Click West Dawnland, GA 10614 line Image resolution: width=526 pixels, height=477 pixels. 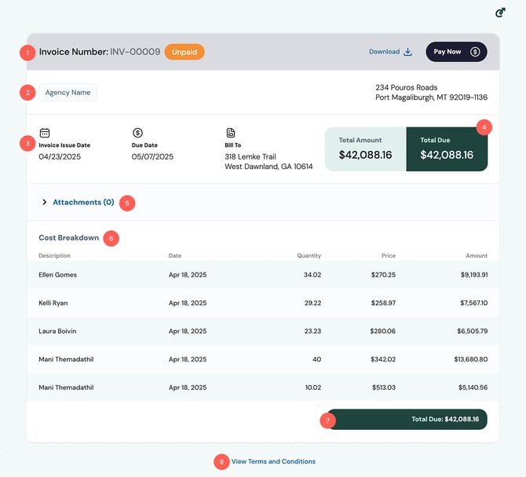pyautogui.click(x=268, y=167)
